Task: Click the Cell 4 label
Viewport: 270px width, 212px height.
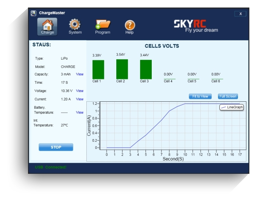Action: click(x=168, y=81)
